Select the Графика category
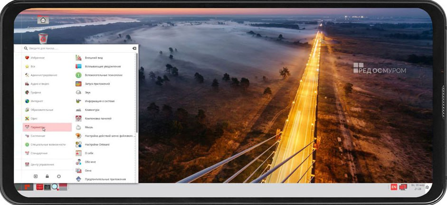447x205 pixels. [x=47, y=93]
